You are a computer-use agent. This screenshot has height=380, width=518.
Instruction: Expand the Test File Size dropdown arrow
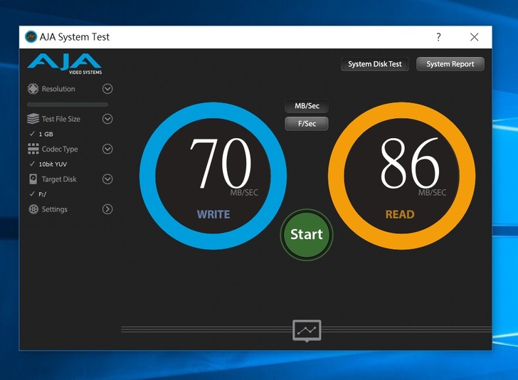tap(107, 119)
